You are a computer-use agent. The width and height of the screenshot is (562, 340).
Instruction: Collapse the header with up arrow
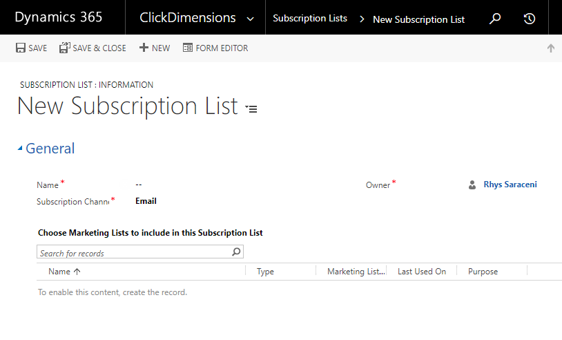551,48
